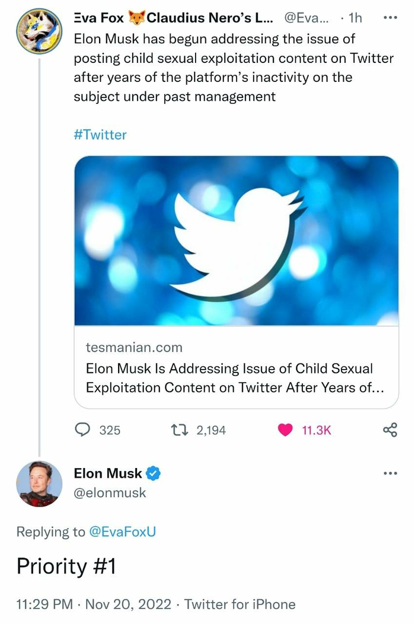Open the 11:29 PM timestamp
Image resolution: width=415 pixels, height=624 pixels.
47,604
